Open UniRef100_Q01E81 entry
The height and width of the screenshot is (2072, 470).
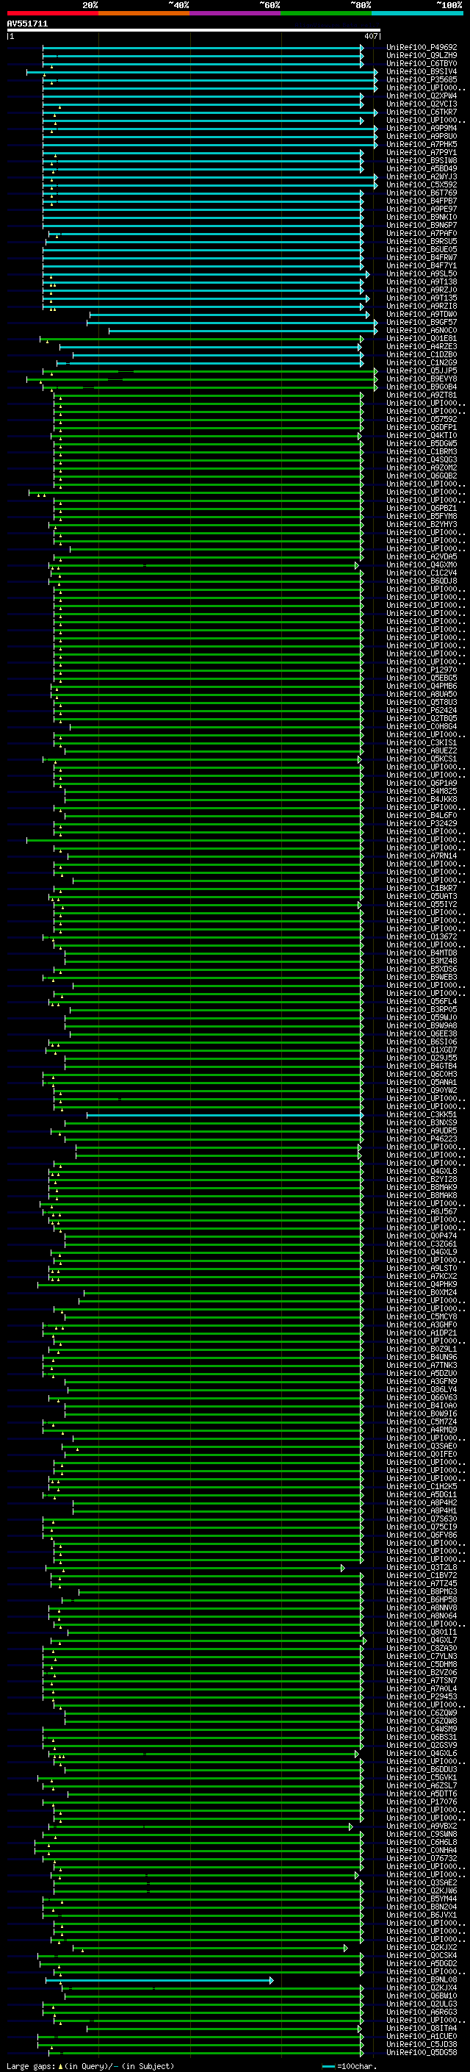point(422,339)
